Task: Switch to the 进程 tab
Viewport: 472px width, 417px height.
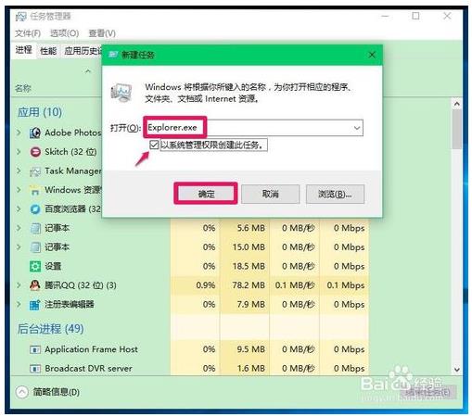Action: coord(24,50)
